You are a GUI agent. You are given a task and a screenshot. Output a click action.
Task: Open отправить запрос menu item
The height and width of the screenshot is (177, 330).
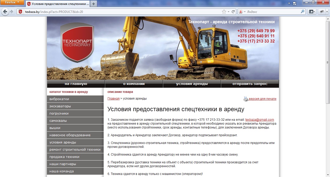[x=250, y=84]
